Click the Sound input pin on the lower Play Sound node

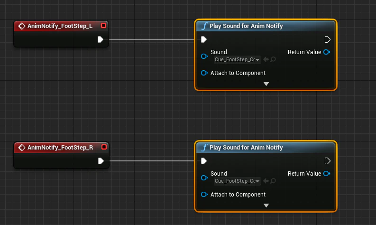pos(204,178)
